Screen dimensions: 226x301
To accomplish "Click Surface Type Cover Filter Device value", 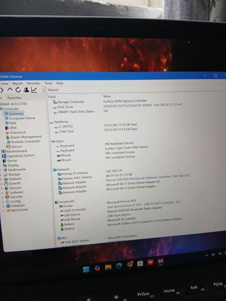I will click(x=127, y=147).
